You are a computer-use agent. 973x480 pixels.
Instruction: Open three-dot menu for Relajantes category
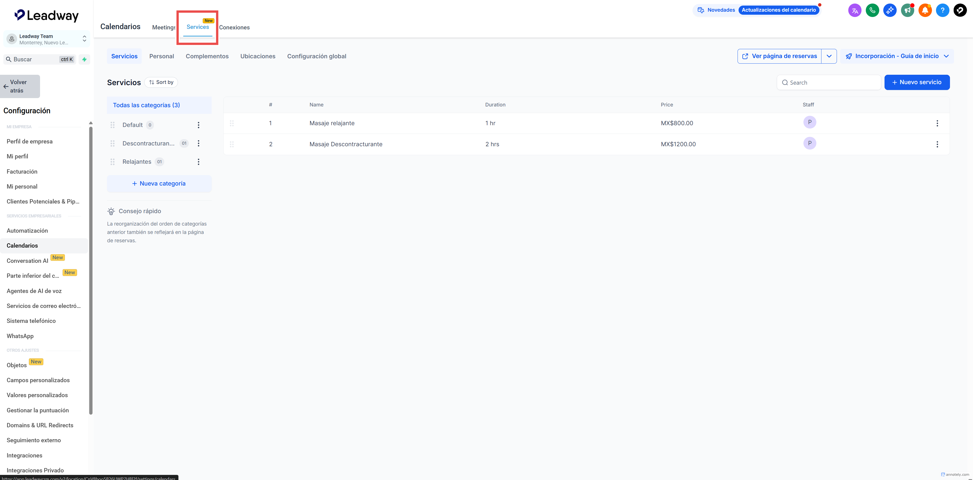[x=198, y=162]
